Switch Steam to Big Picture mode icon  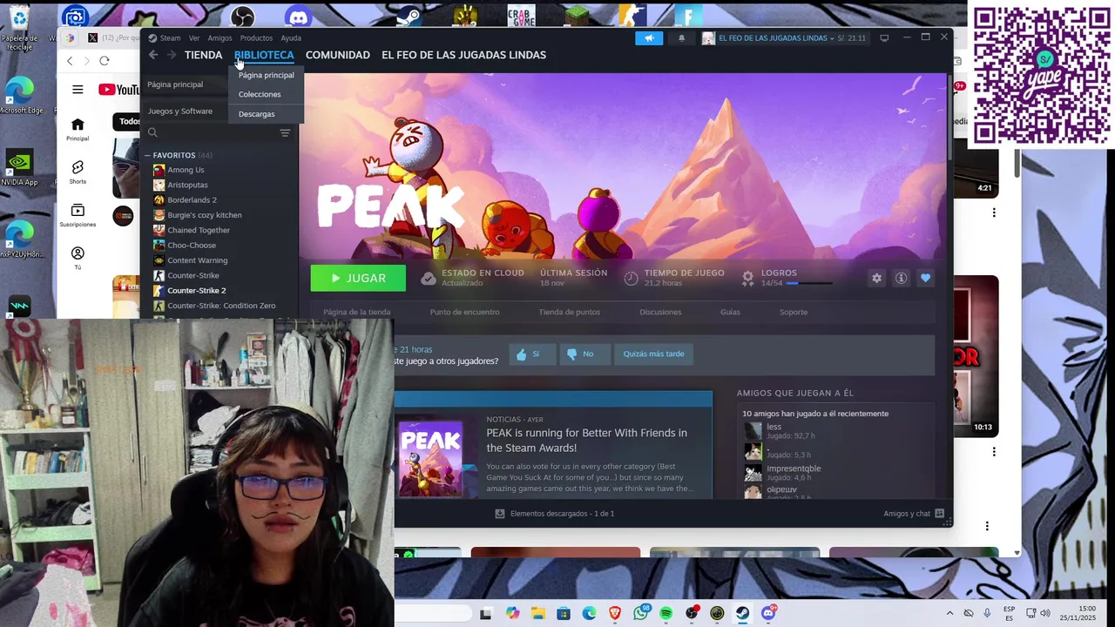[x=884, y=38]
